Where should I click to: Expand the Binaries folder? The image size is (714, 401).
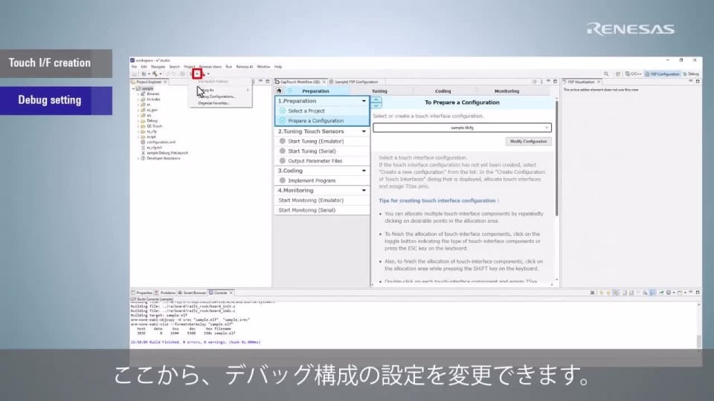coord(138,94)
